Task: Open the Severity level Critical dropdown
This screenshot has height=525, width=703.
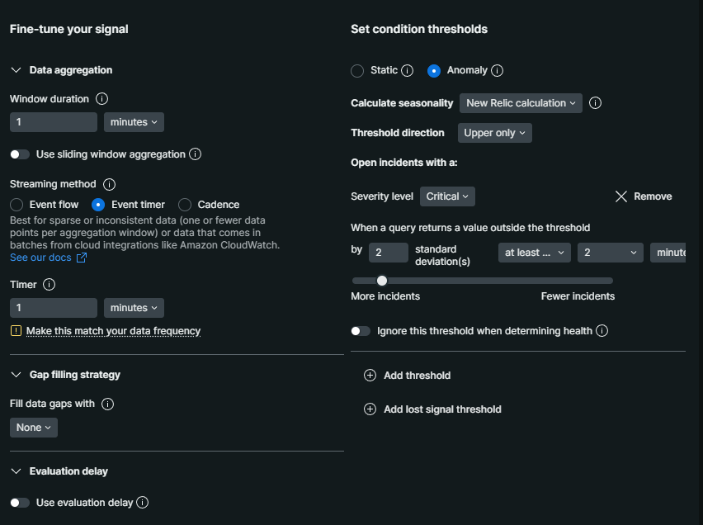Action: (447, 196)
